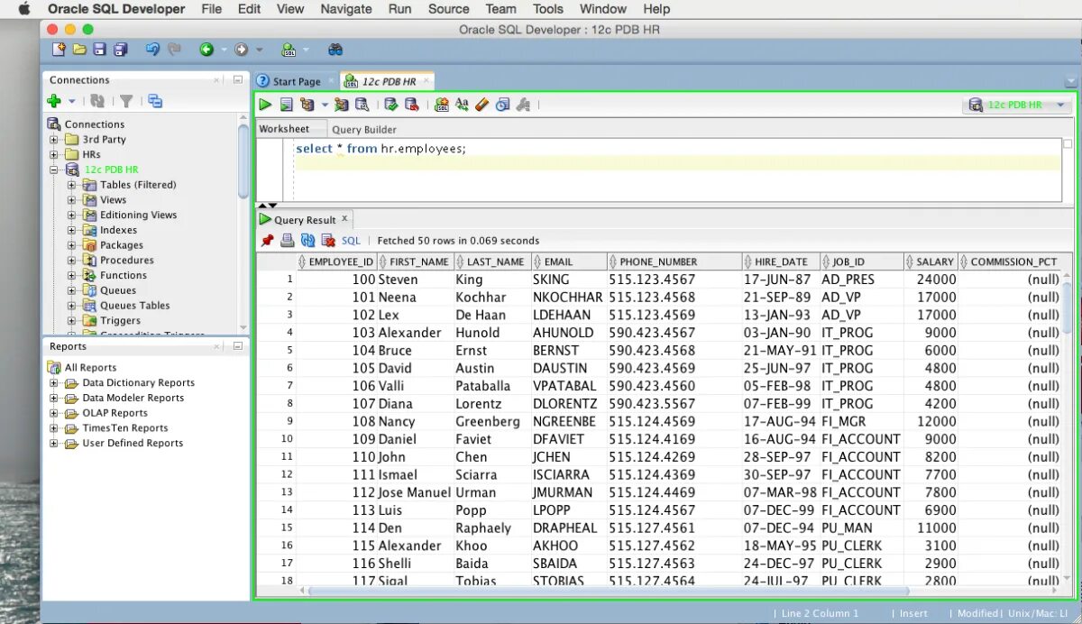Screen dimensions: 1082x624
Task: Click the delete row icon in Query Result
Action: [328, 241]
